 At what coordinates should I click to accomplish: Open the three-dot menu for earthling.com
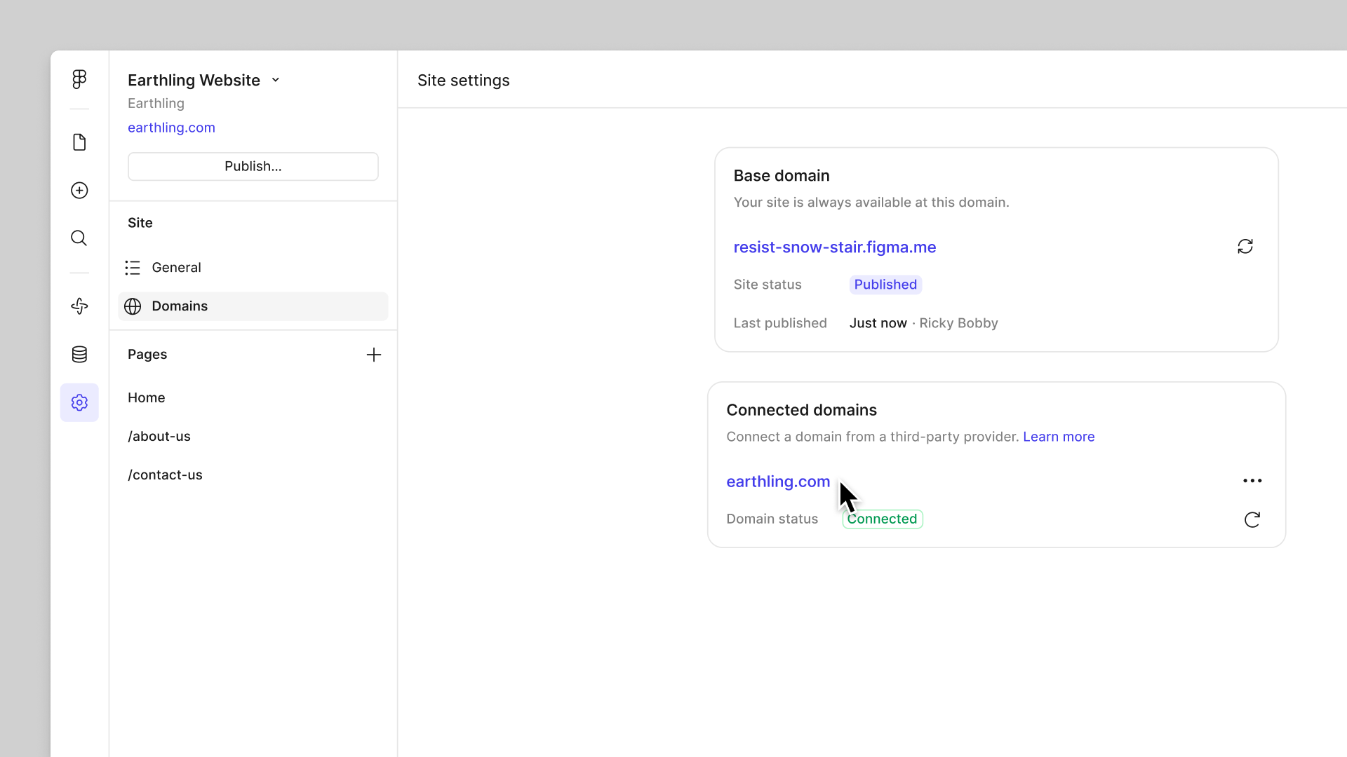(1252, 481)
